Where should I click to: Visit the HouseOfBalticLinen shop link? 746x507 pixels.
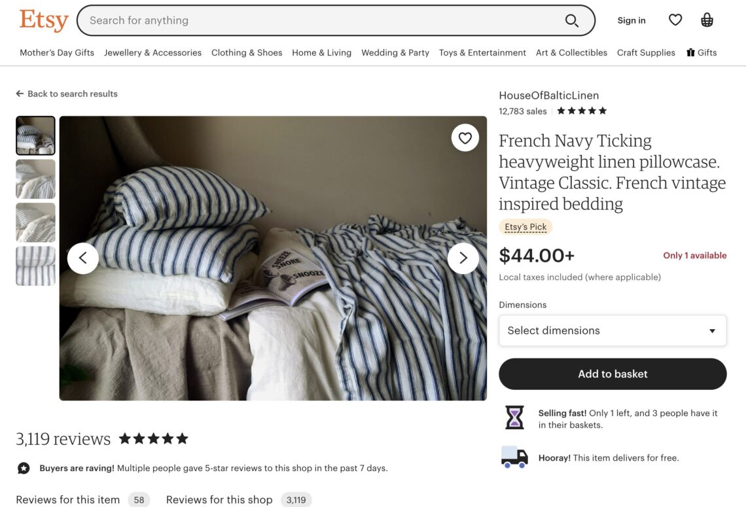click(549, 95)
